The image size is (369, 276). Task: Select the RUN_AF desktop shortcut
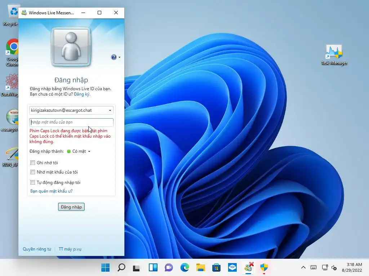pyautogui.click(x=10, y=157)
